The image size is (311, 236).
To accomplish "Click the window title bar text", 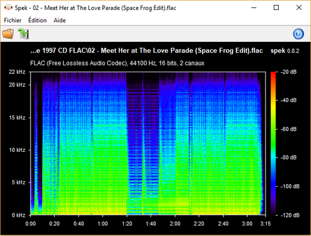I will point(95,8).
